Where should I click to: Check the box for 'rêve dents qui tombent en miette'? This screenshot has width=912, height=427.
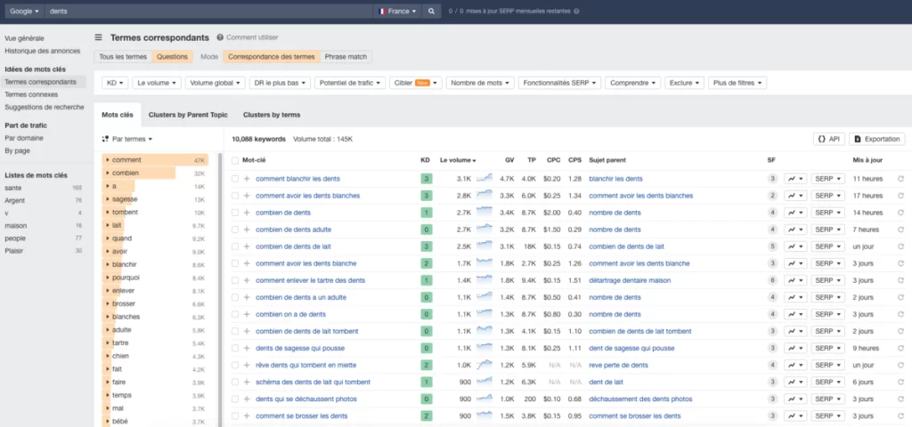(x=235, y=366)
